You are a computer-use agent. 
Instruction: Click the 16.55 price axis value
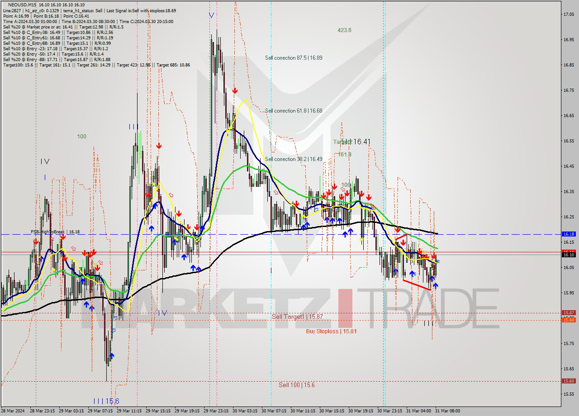click(x=569, y=141)
